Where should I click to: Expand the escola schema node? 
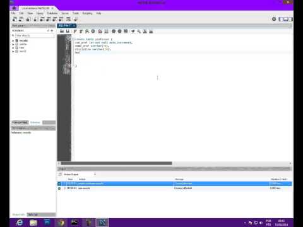13,41
